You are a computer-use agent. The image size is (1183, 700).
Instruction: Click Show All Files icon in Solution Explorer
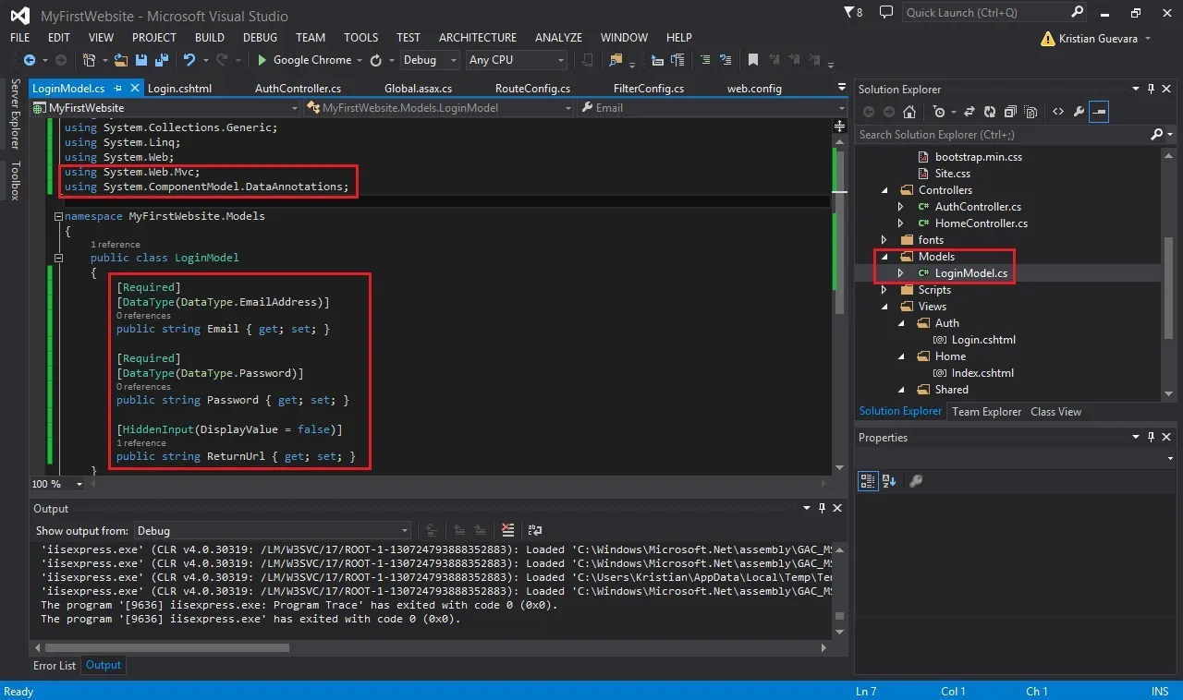point(1031,112)
